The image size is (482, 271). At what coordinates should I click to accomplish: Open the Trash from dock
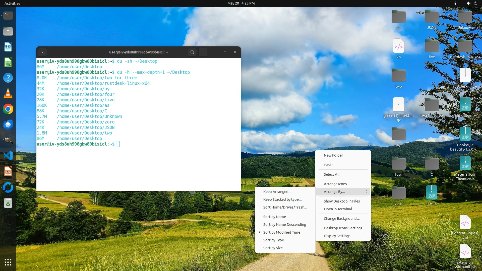[x=8, y=203]
